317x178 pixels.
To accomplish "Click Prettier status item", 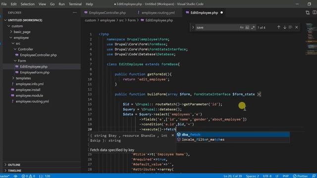I will click(x=301, y=176).
